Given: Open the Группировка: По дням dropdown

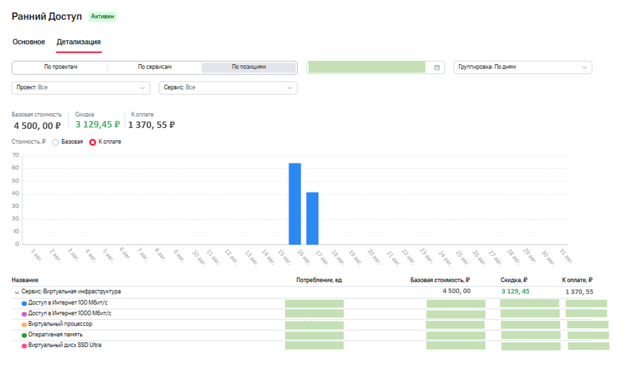Looking at the screenshot, I should pos(523,67).
